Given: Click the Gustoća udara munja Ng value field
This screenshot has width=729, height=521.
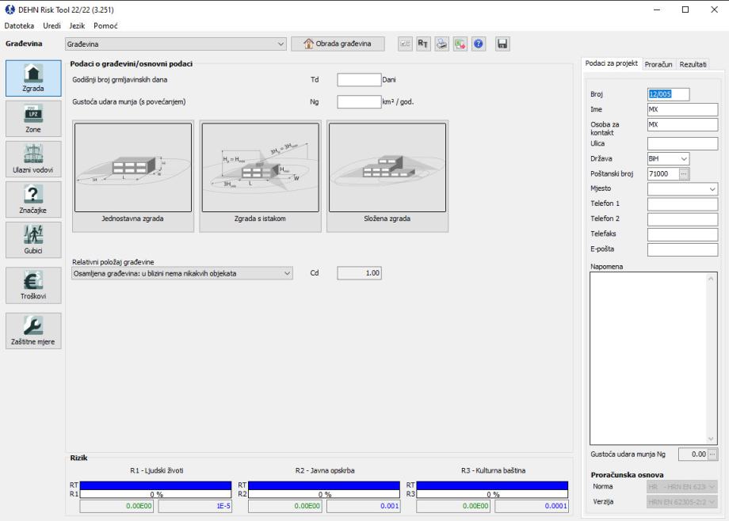Looking at the screenshot, I should [x=693, y=454].
